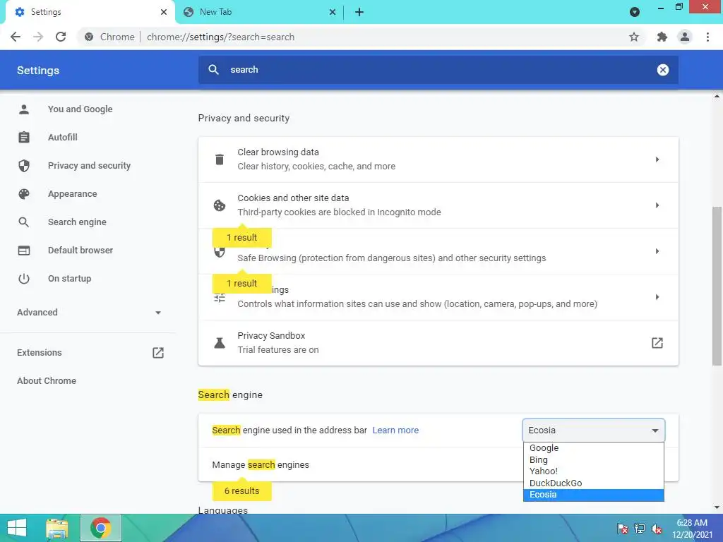
Task: Expand the Clear browsing data row arrow
Action: (x=657, y=159)
